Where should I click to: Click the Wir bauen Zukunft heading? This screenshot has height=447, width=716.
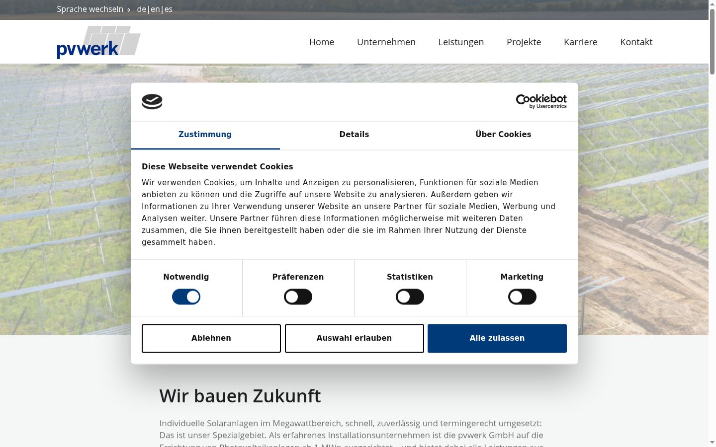pos(240,396)
